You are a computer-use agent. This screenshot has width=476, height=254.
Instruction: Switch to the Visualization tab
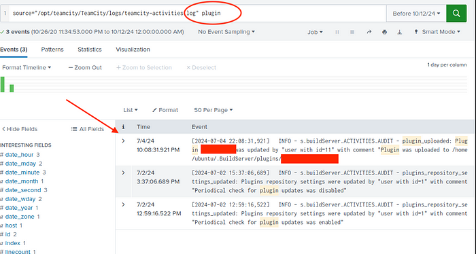tap(133, 50)
